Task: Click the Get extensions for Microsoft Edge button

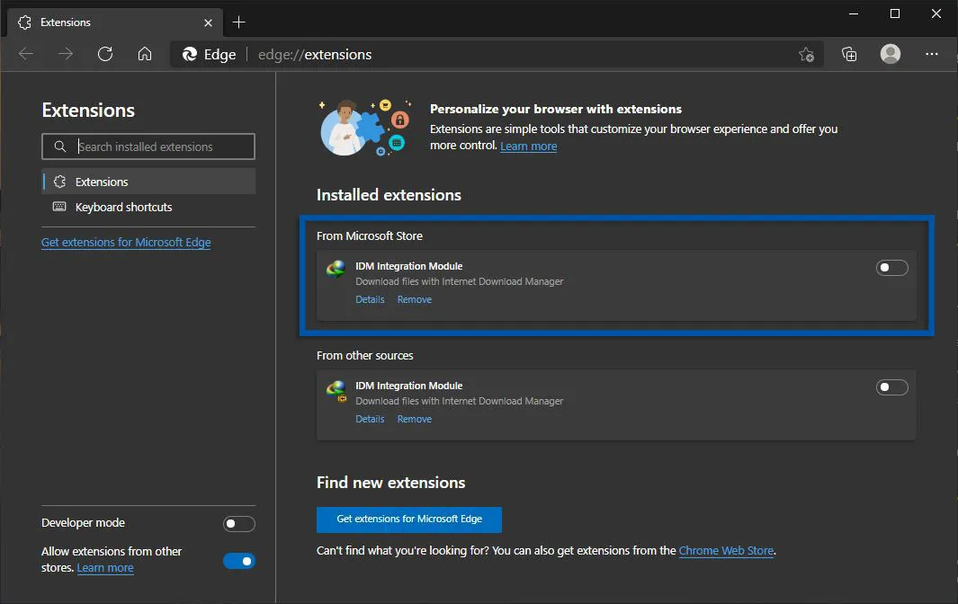Action: click(x=409, y=520)
